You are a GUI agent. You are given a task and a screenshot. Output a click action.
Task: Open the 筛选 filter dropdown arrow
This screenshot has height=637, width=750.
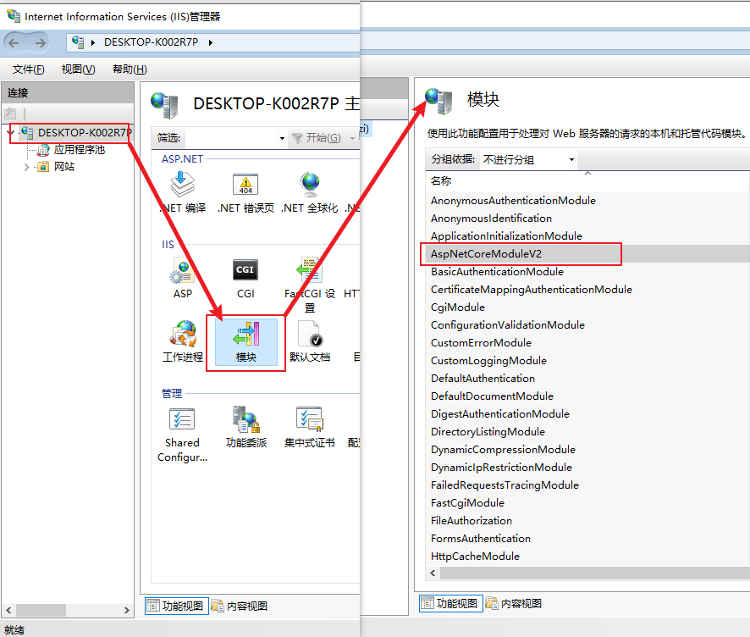pyautogui.click(x=282, y=138)
